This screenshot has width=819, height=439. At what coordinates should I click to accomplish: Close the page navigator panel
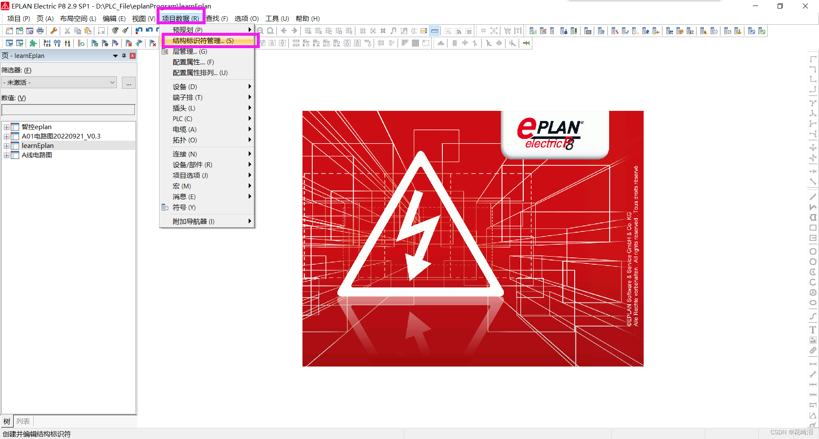(x=133, y=56)
